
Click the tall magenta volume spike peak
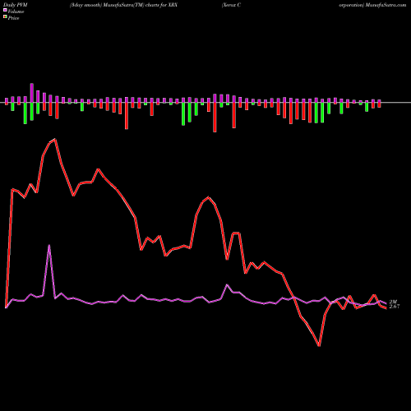49,246
